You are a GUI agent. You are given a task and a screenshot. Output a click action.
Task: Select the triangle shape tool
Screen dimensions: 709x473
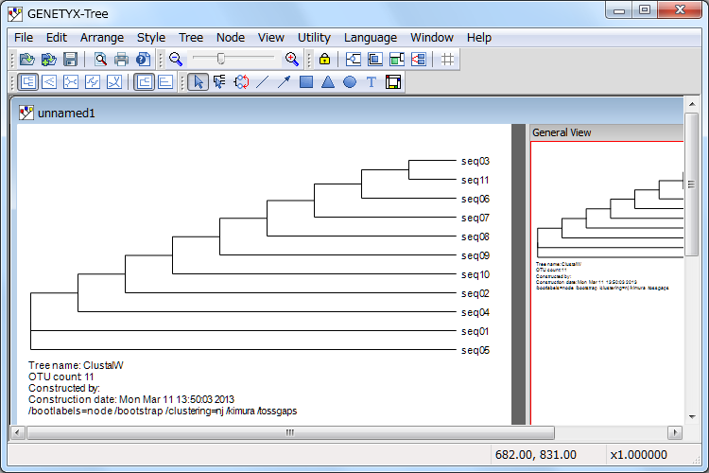(328, 82)
